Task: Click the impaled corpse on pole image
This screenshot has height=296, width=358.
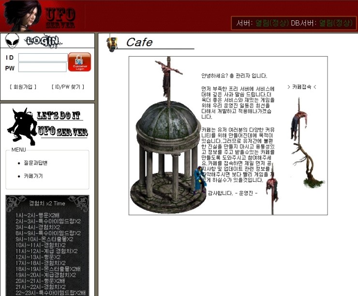Action: click(x=272, y=190)
